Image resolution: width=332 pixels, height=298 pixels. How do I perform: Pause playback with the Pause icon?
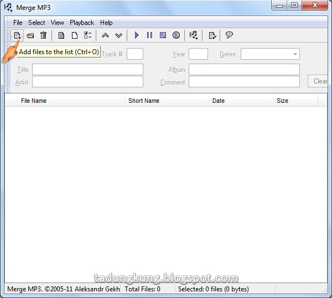(149, 35)
